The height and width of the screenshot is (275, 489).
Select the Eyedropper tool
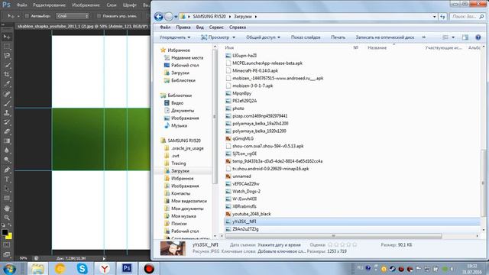pos(7,84)
